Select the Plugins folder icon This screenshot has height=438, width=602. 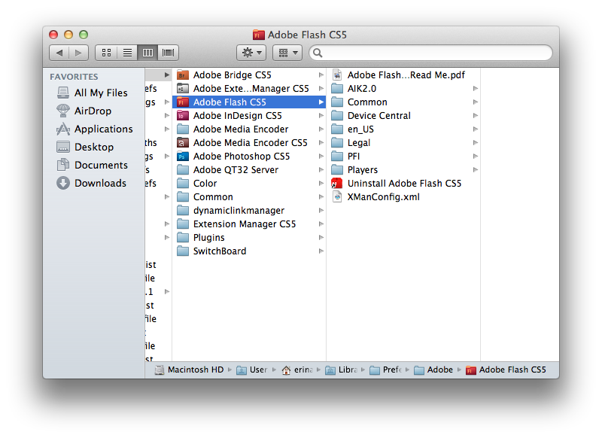coord(183,238)
